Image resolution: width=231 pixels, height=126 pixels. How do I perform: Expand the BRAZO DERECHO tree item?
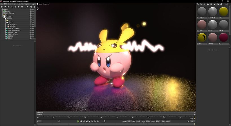point(6,28)
